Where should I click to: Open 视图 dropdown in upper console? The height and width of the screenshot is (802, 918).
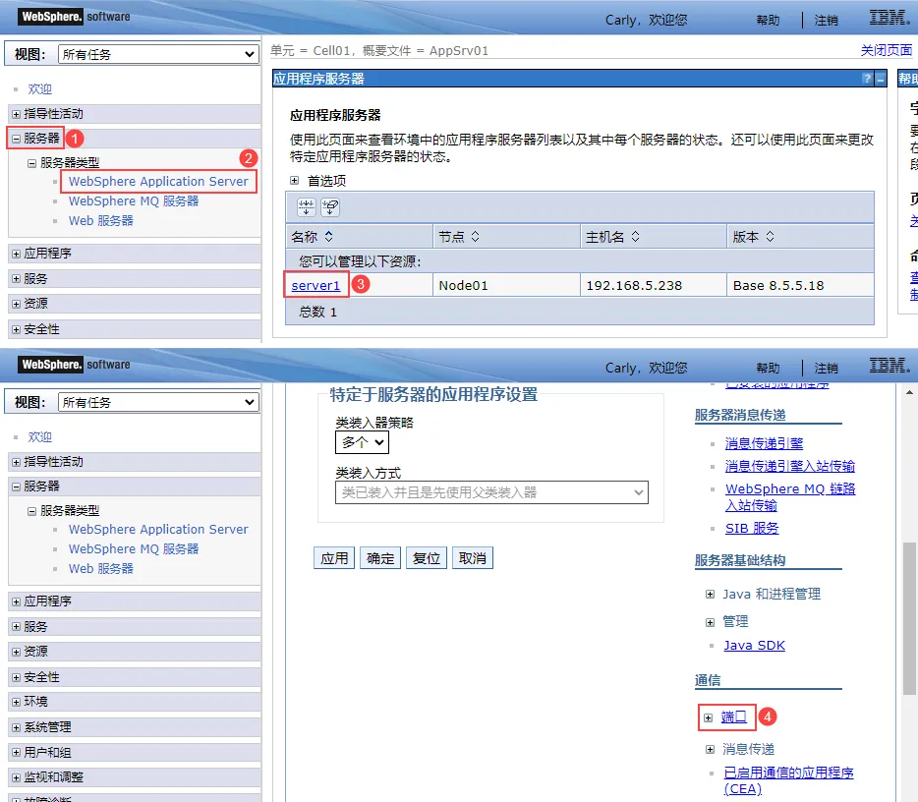pyautogui.click(x=158, y=54)
